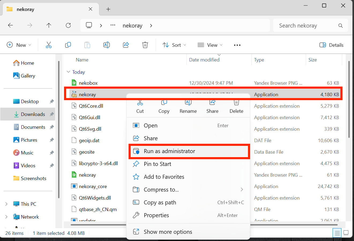Click the file list vertical scrollbar
The height and width of the screenshot is (241, 354).
pos(349,99)
